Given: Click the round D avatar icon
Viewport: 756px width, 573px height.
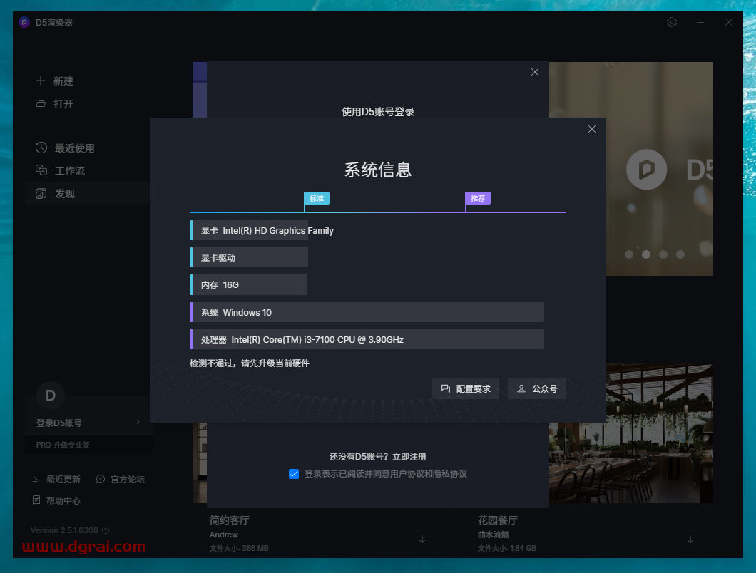Looking at the screenshot, I should pyautogui.click(x=51, y=396).
